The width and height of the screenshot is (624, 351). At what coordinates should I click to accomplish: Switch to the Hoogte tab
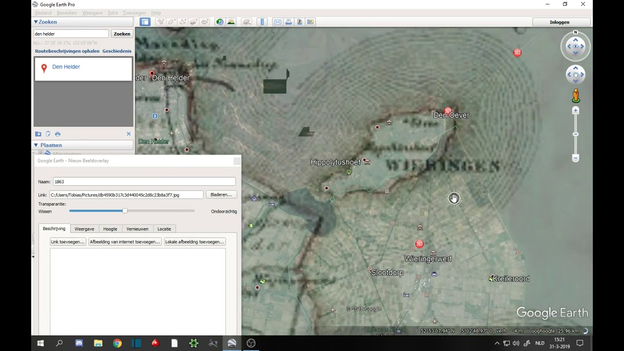point(110,229)
